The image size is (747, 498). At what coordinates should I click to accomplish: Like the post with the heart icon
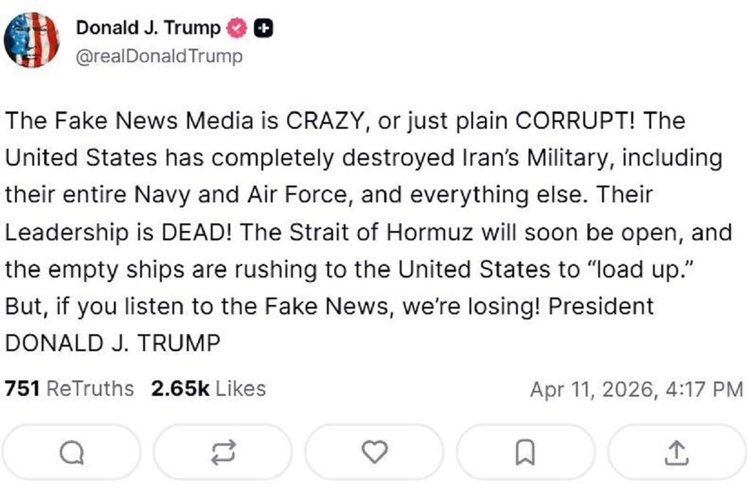(x=374, y=452)
